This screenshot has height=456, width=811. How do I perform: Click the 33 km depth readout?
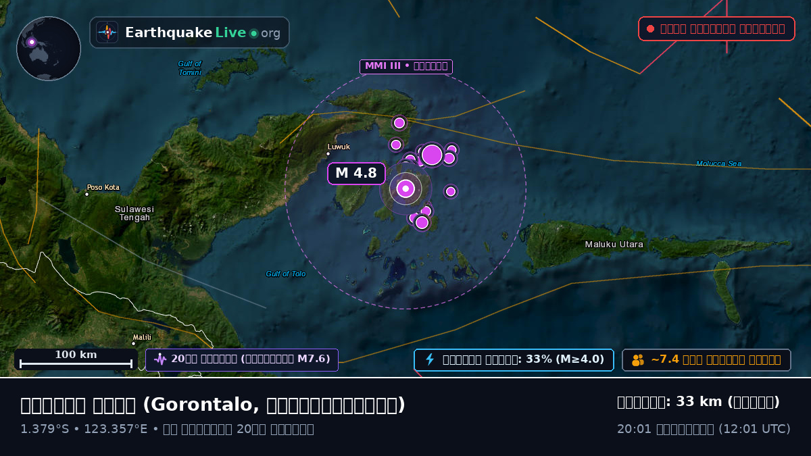coord(699,402)
